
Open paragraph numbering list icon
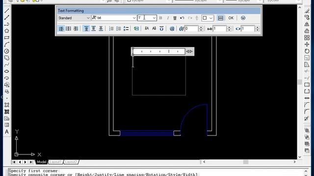111,28
